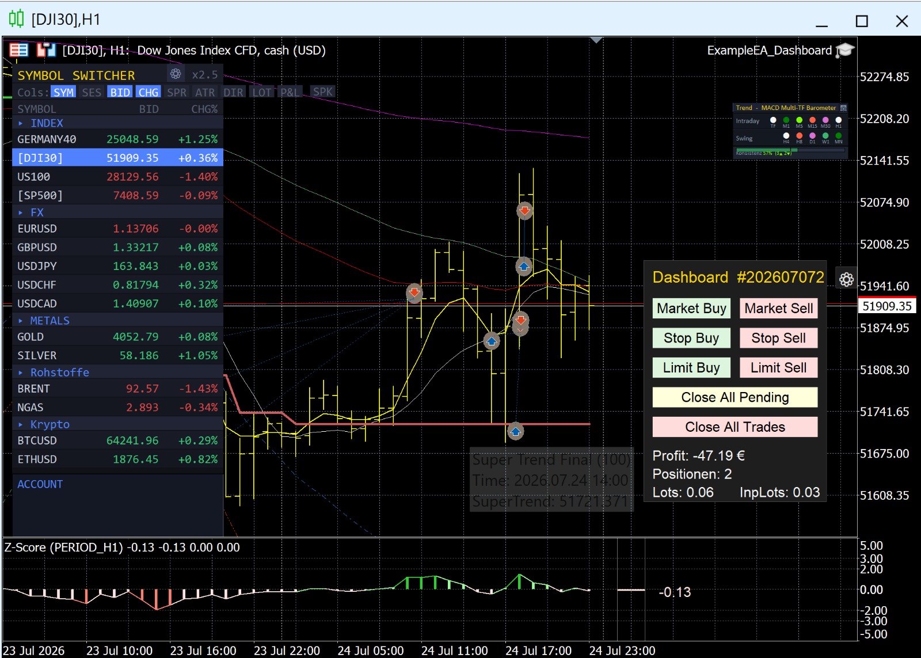Switch to EURUSD symbol
Viewport: 921px width, 658px height.
click(117, 229)
